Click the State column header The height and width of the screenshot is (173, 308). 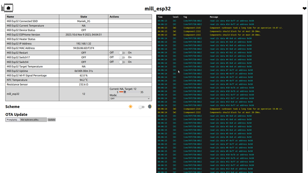[83, 17]
